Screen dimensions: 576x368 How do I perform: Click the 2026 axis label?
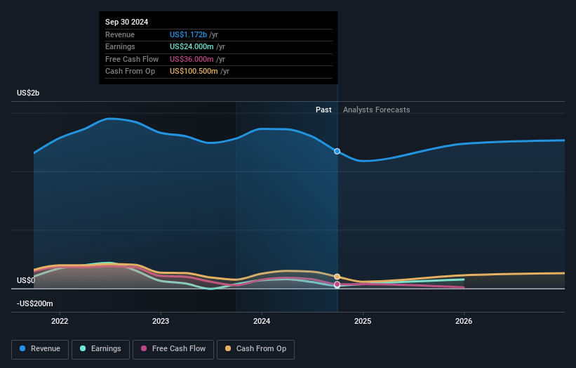[464, 321]
